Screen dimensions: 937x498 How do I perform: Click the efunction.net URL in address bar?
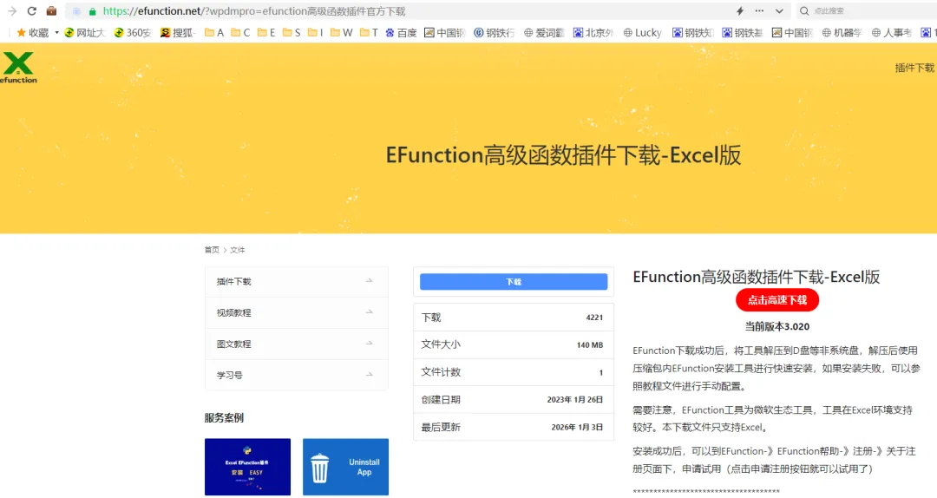coord(254,11)
